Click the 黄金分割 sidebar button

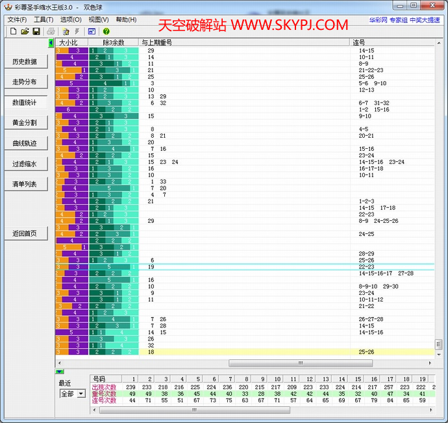[25, 123]
